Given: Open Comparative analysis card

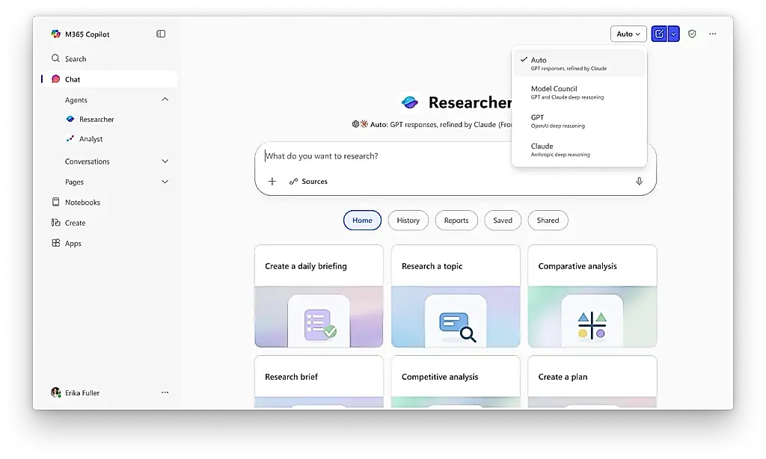Looking at the screenshot, I should [x=592, y=296].
